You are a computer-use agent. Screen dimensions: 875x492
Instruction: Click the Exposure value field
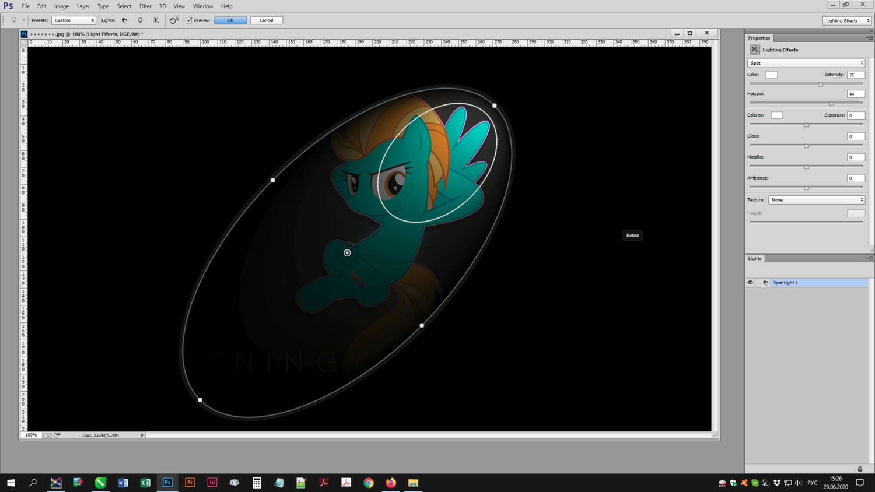[856, 115]
